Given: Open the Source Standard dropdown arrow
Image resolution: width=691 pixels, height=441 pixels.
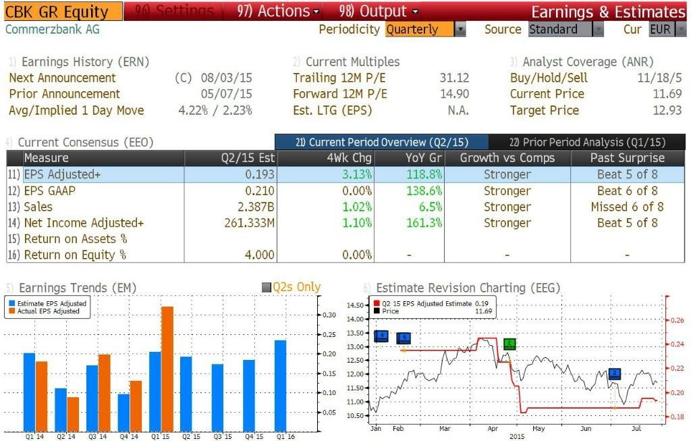Looking at the screenshot, I should [x=598, y=30].
